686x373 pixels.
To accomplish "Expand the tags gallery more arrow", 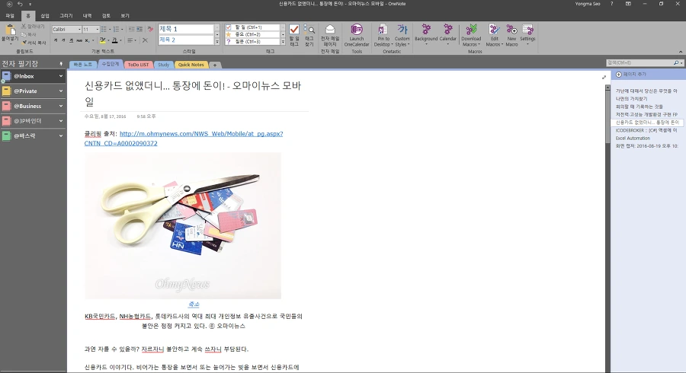I will point(283,42).
